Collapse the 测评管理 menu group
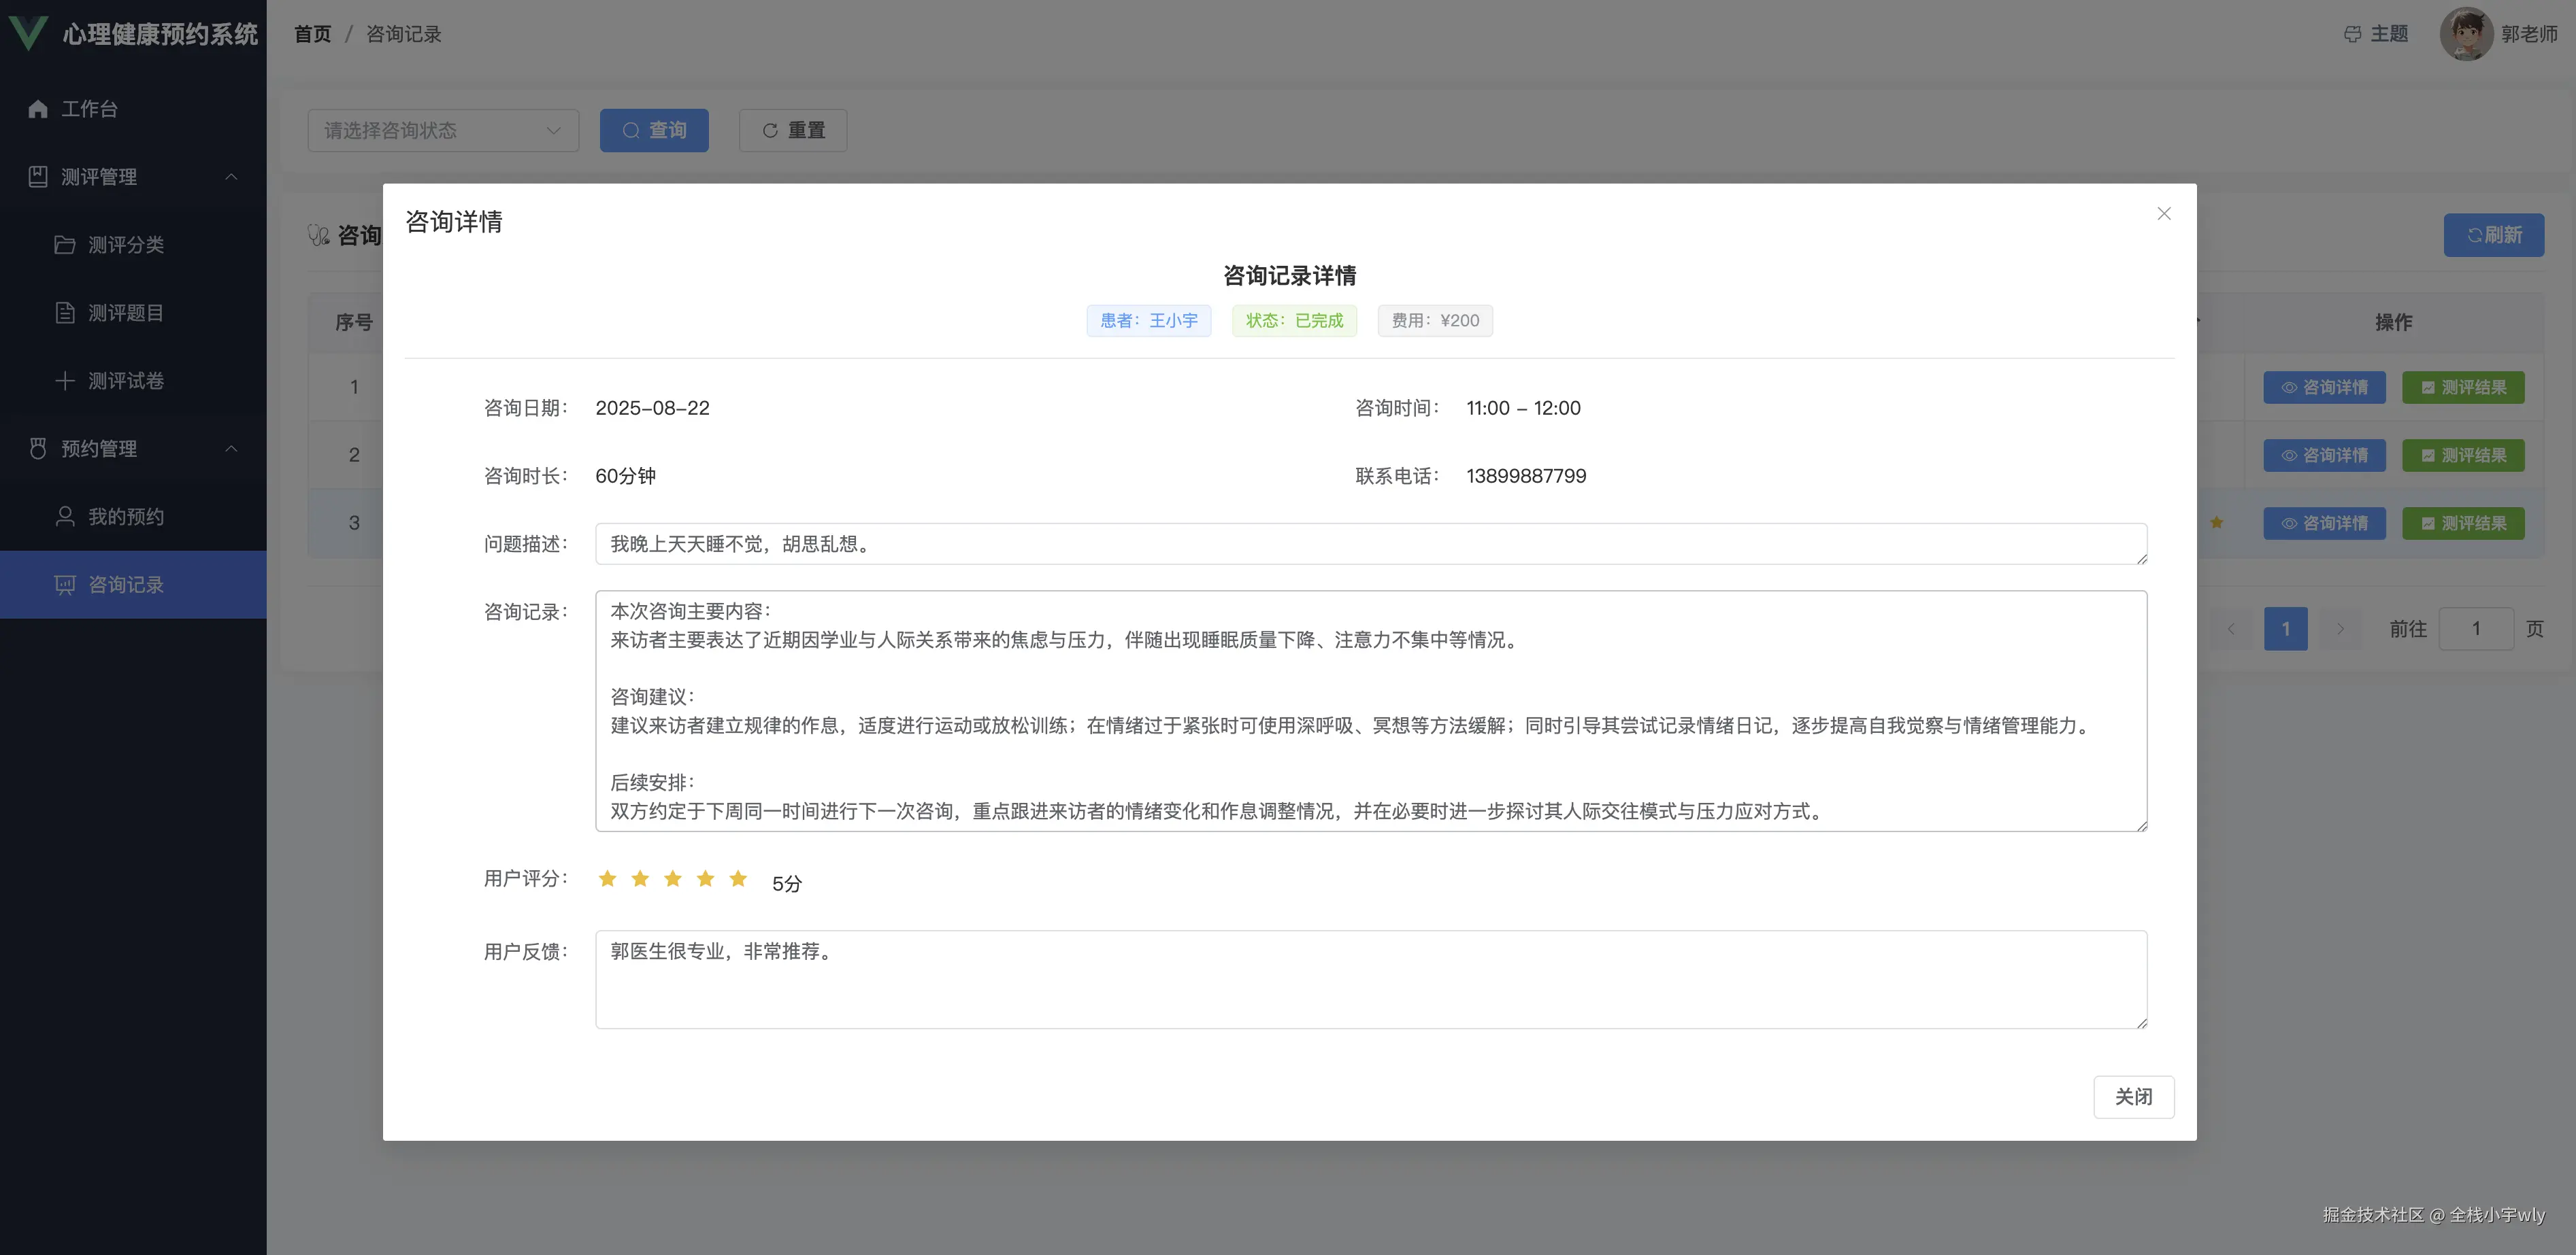This screenshot has height=1255, width=2576. (232, 176)
